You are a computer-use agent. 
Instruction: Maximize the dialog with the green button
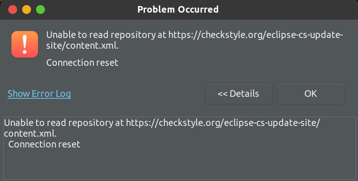click(40, 10)
